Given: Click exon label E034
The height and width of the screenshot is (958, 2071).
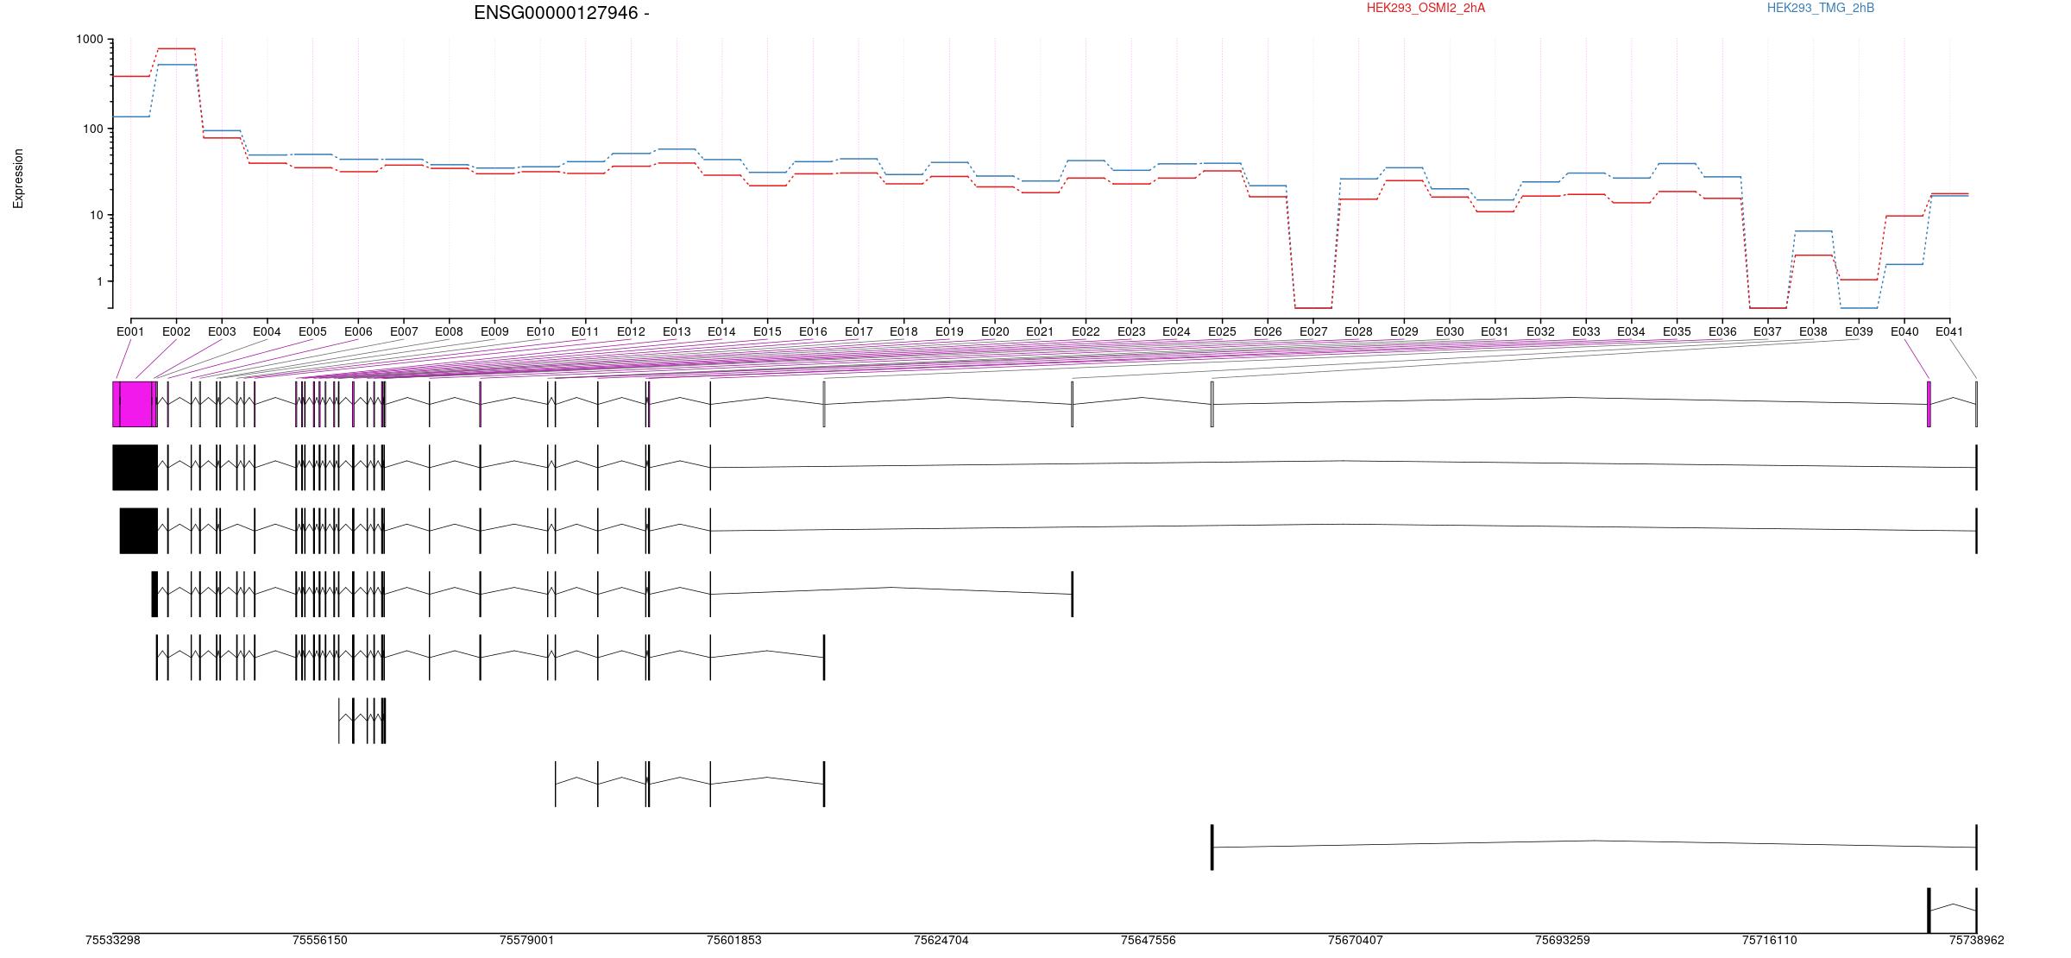Looking at the screenshot, I should tap(1631, 331).
